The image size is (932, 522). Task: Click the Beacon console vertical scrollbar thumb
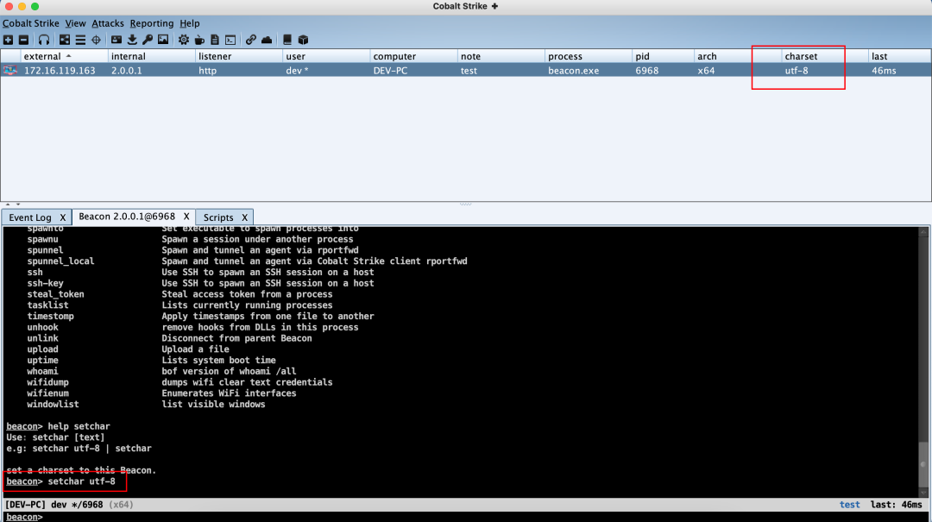[x=923, y=463]
